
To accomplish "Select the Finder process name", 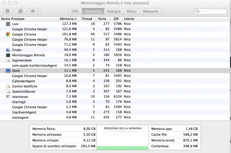I will pos(17,50).
